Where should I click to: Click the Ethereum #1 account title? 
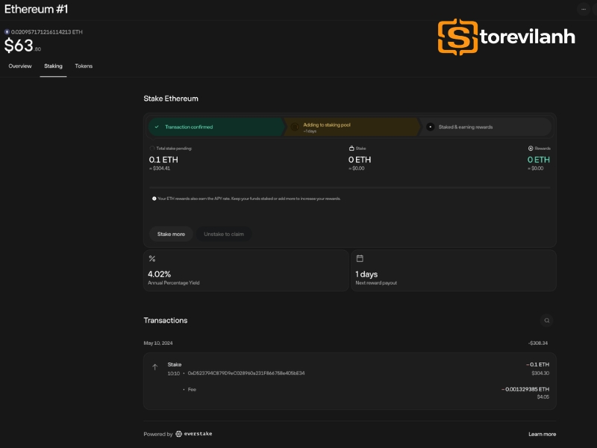coord(36,9)
